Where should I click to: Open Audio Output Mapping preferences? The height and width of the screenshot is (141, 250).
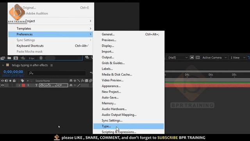point(129,115)
